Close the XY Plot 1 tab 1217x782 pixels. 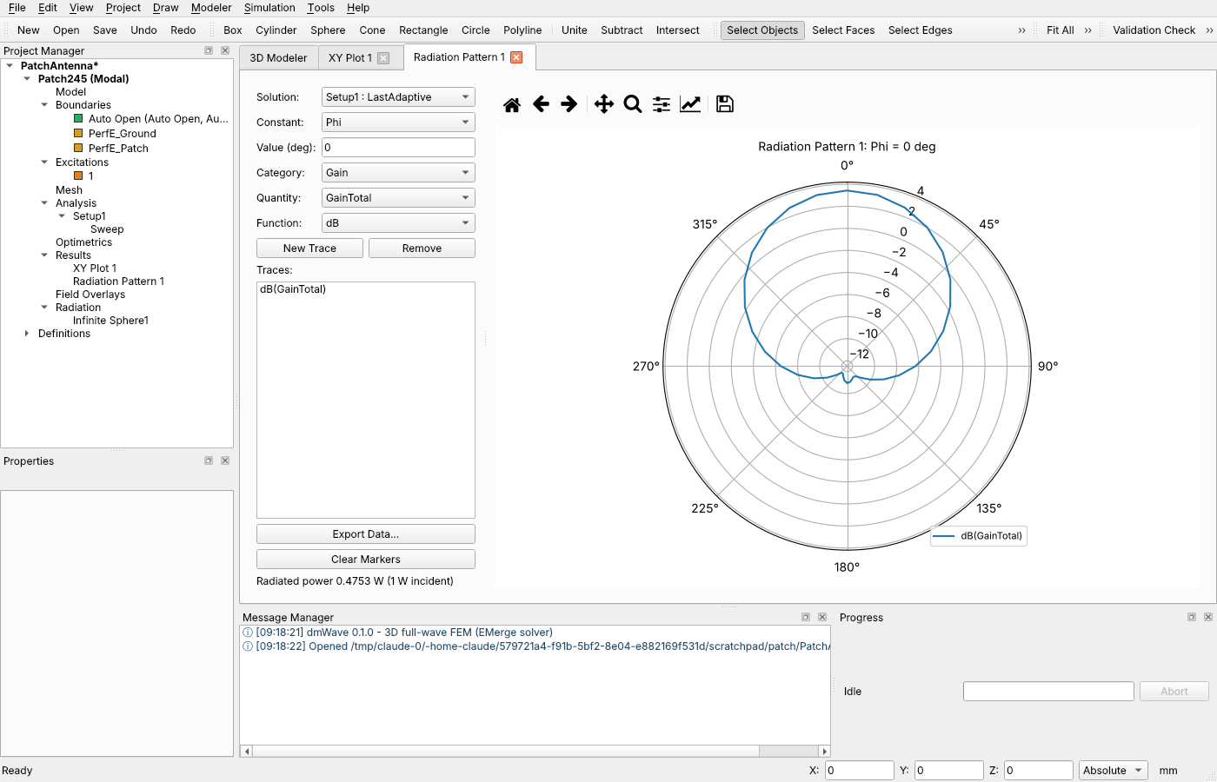pyautogui.click(x=383, y=58)
